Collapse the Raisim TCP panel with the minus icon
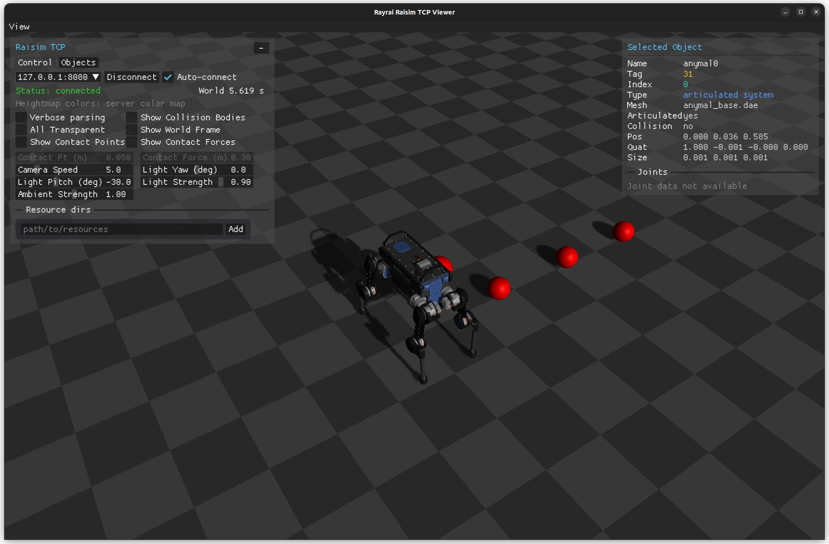This screenshot has width=829, height=544. coord(261,48)
